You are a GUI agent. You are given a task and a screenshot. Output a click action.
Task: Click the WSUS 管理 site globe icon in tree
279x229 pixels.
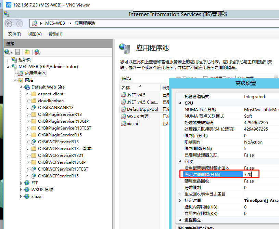coord(27,190)
